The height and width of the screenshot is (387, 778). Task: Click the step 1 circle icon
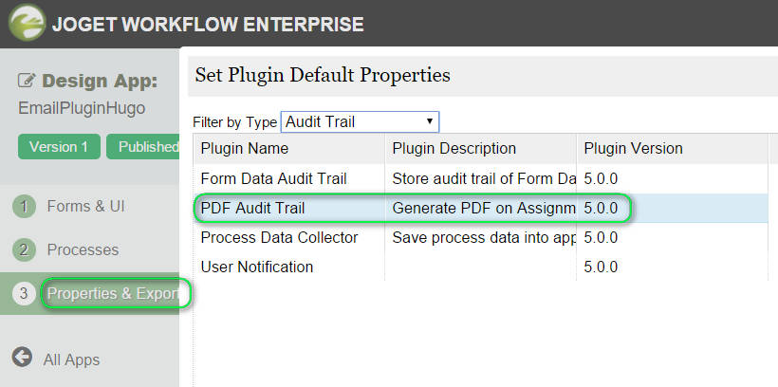pyautogui.click(x=24, y=206)
